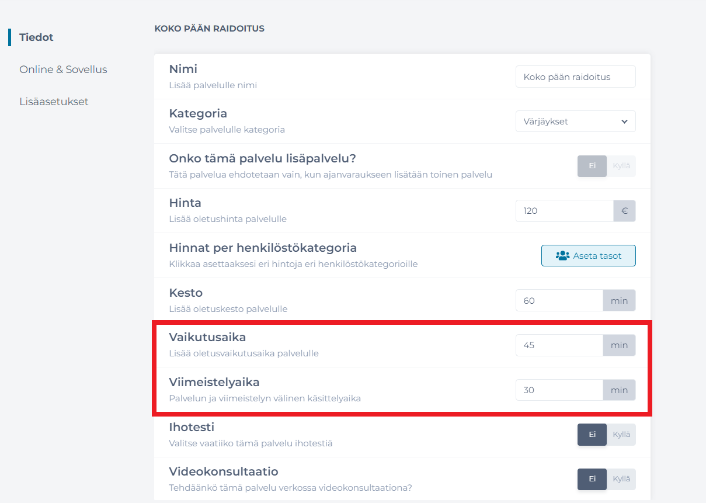Click the service name input Koko pään raidoitus
The width and height of the screenshot is (706, 503).
[x=575, y=77]
